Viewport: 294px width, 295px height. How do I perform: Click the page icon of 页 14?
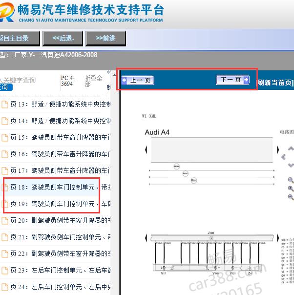coord(5,121)
